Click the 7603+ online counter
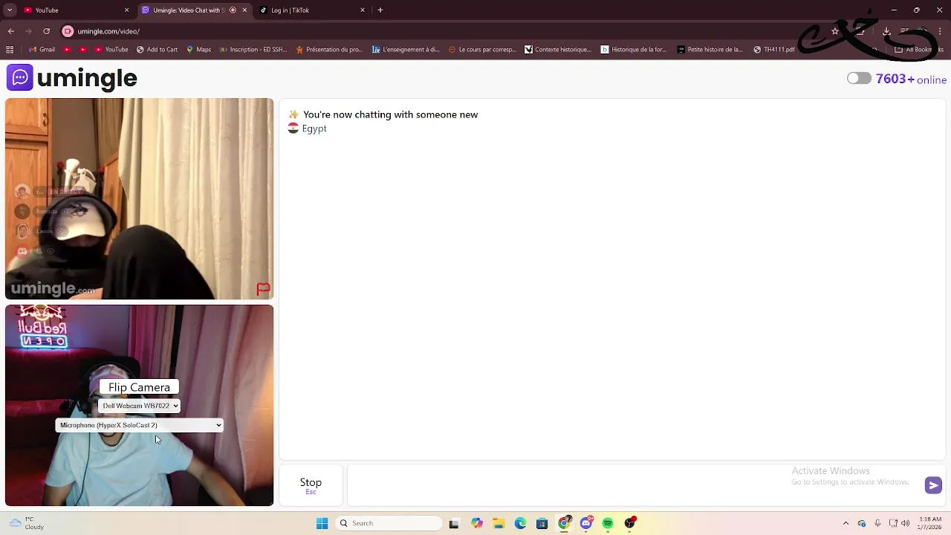The width and height of the screenshot is (951, 535). 911,79
